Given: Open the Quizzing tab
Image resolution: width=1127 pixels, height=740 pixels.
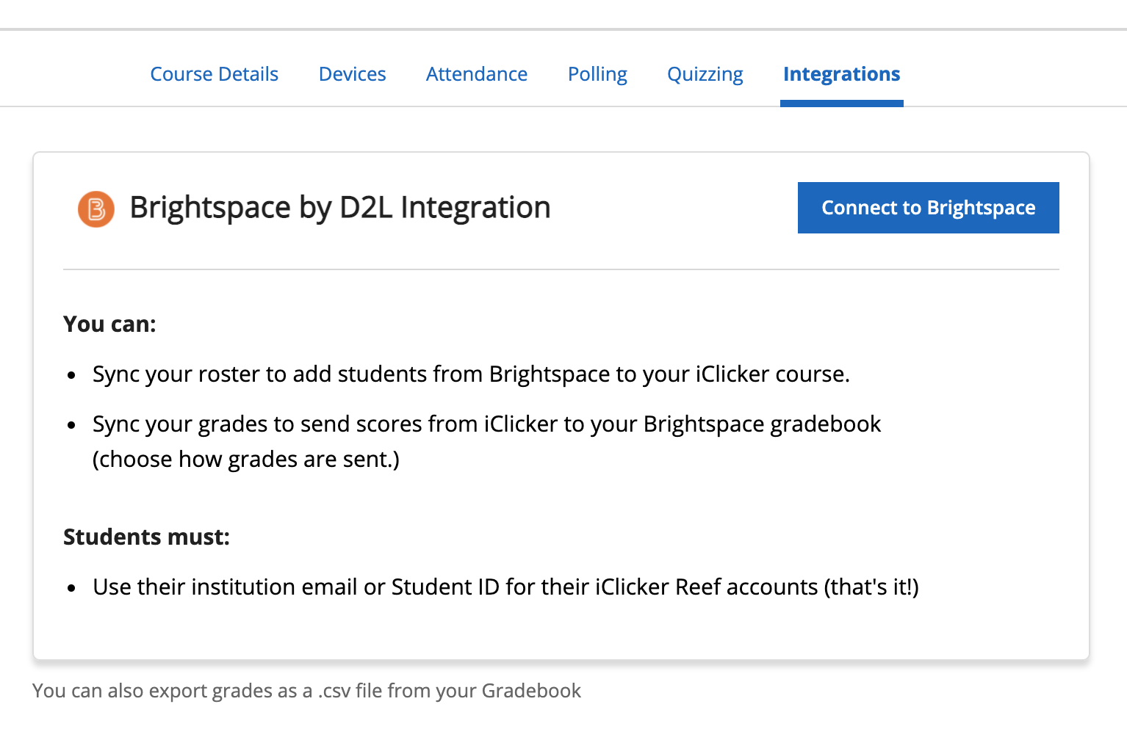Looking at the screenshot, I should 705,74.
